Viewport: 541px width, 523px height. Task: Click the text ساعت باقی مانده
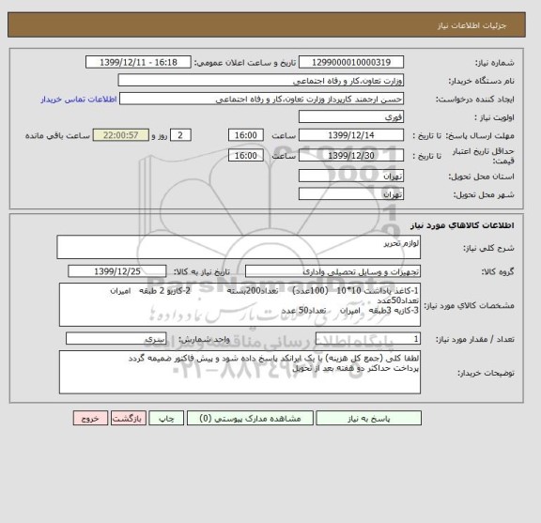coord(57,136)
